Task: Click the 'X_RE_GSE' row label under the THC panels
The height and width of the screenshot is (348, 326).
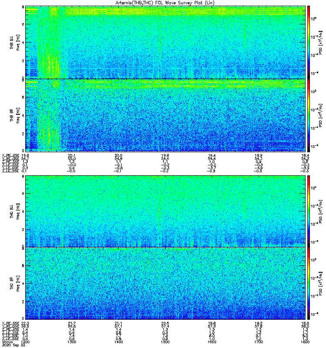Action: 10,323
